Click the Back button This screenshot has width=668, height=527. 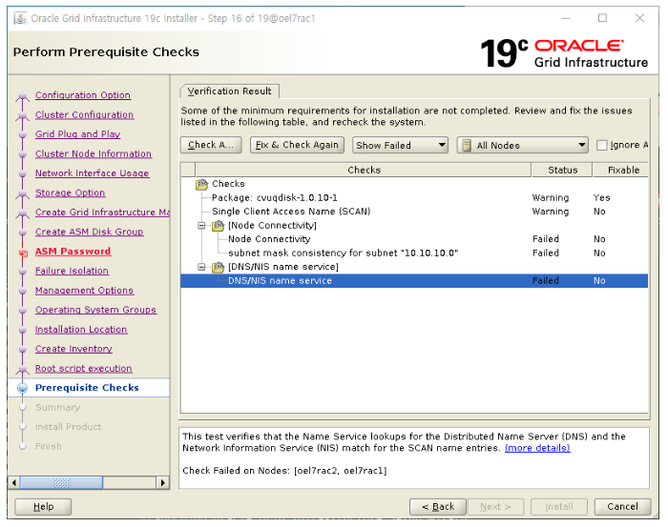438,507
